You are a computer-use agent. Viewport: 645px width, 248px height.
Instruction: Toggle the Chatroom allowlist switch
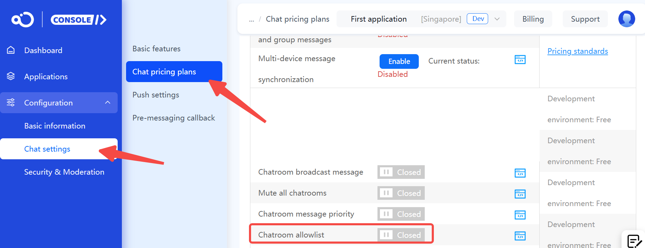click(x=401, y=235)
